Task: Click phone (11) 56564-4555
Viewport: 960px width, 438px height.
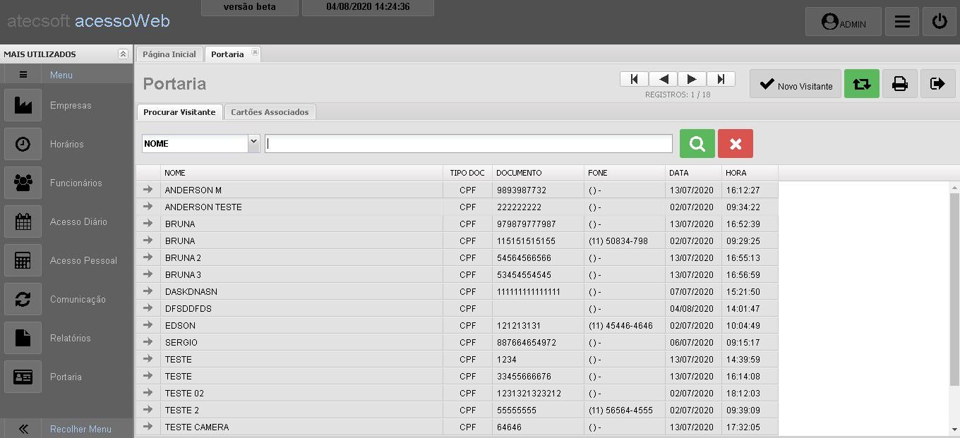Action: pyautogui.click(x=620, y=410)
